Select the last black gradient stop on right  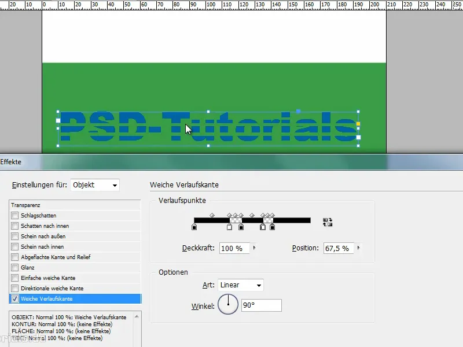coord(272,227)
